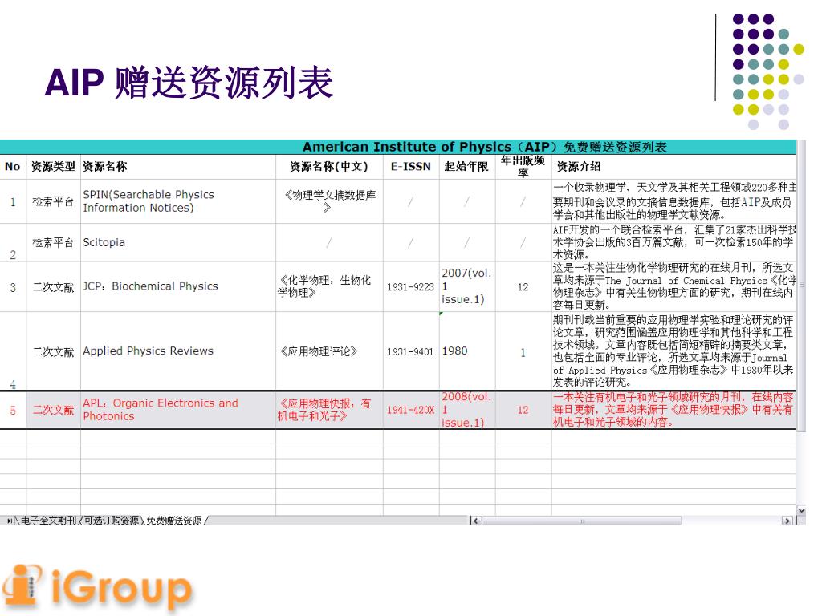Click the horizontal scrollbar thumb

click(x=581, y=521)
